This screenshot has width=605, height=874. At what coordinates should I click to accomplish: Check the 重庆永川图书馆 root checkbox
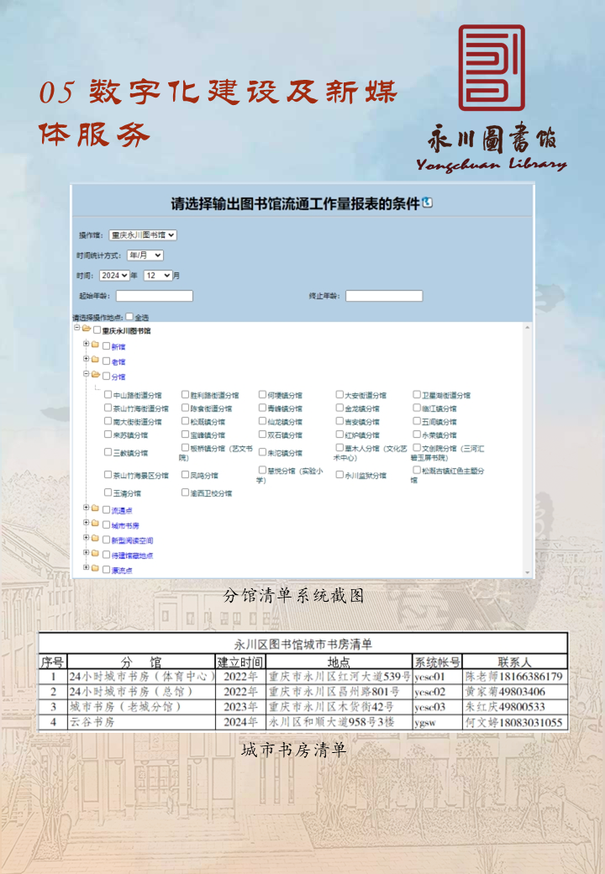[x=97, y=330]
